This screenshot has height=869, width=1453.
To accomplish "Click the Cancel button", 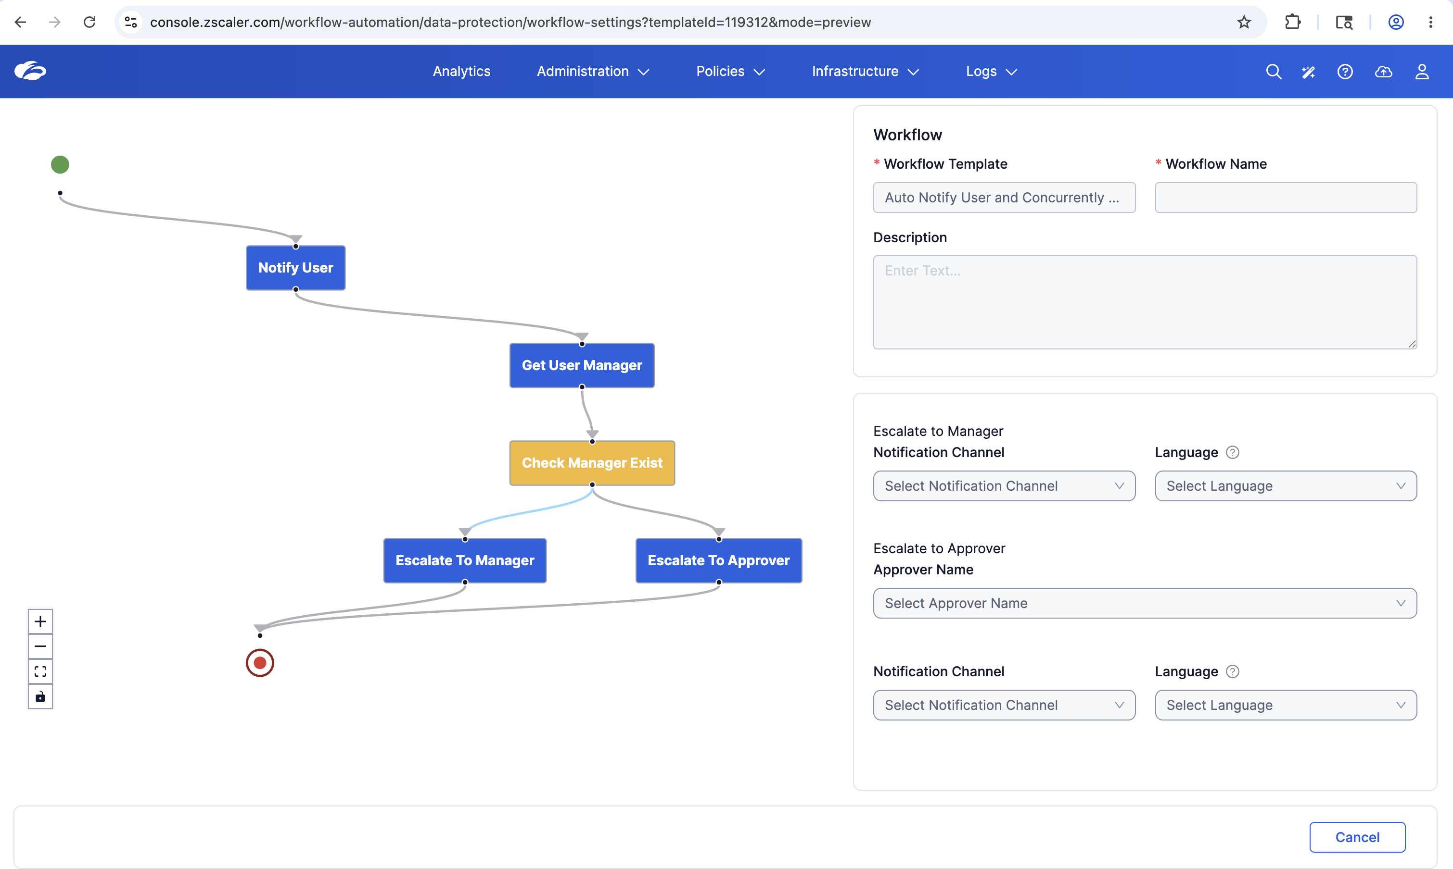I will [x=1357, y=837].
